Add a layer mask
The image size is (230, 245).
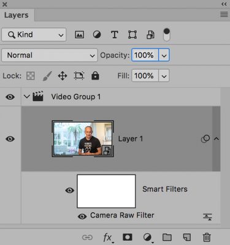pyautogui.click(x=128, y=237)
